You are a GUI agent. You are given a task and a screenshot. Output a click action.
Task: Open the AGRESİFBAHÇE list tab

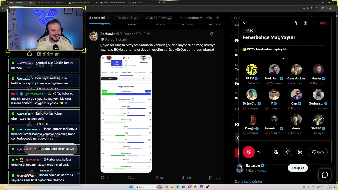pyautogui.click(x=159, y=18)
